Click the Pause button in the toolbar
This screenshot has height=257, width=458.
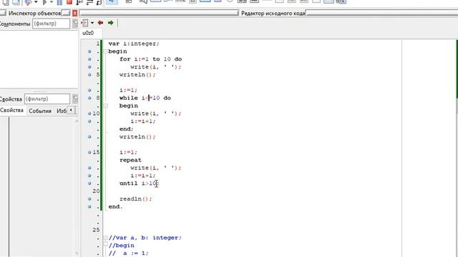coord(59,2)
